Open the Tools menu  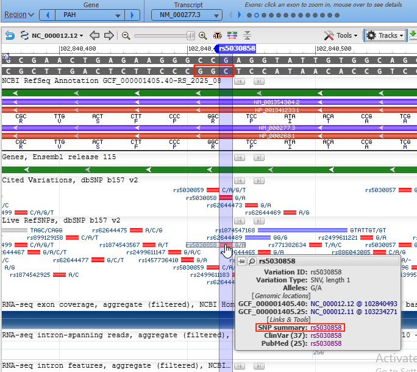point(341,35)
